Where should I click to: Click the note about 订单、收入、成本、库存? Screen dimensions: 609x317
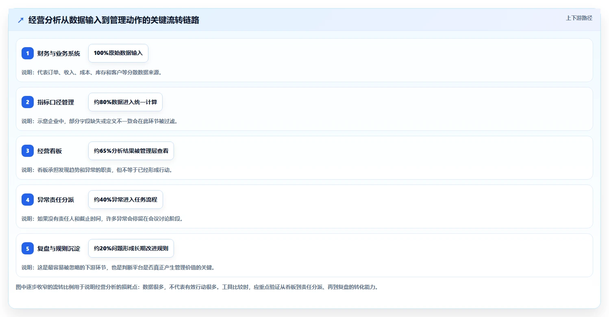(92, 72)
